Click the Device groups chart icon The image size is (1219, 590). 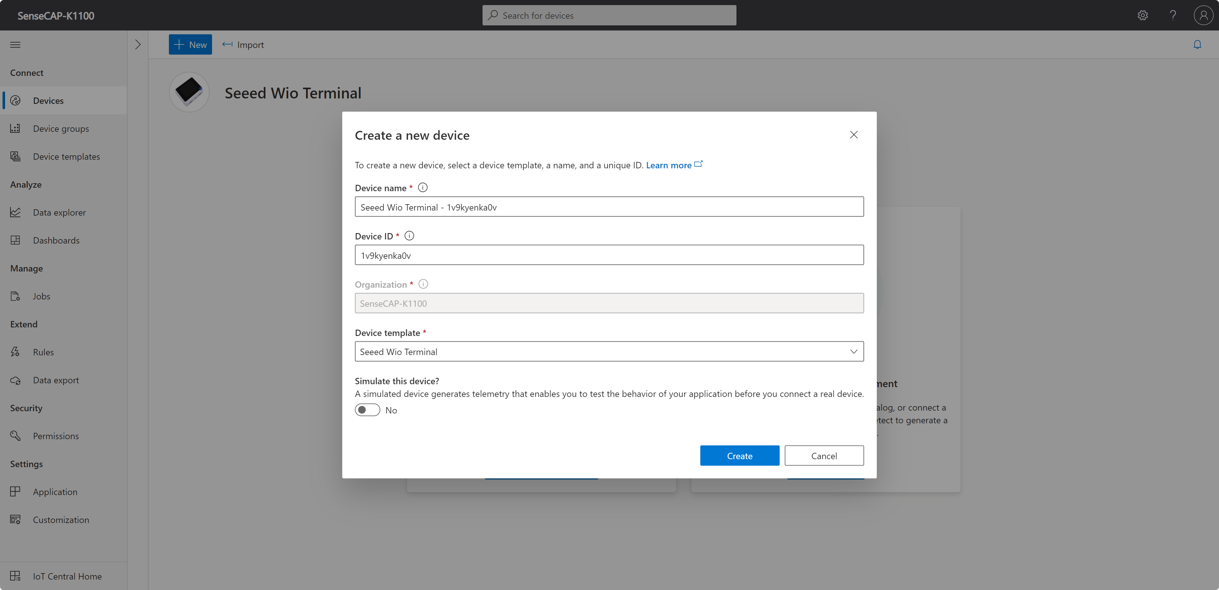click(15, 128)
